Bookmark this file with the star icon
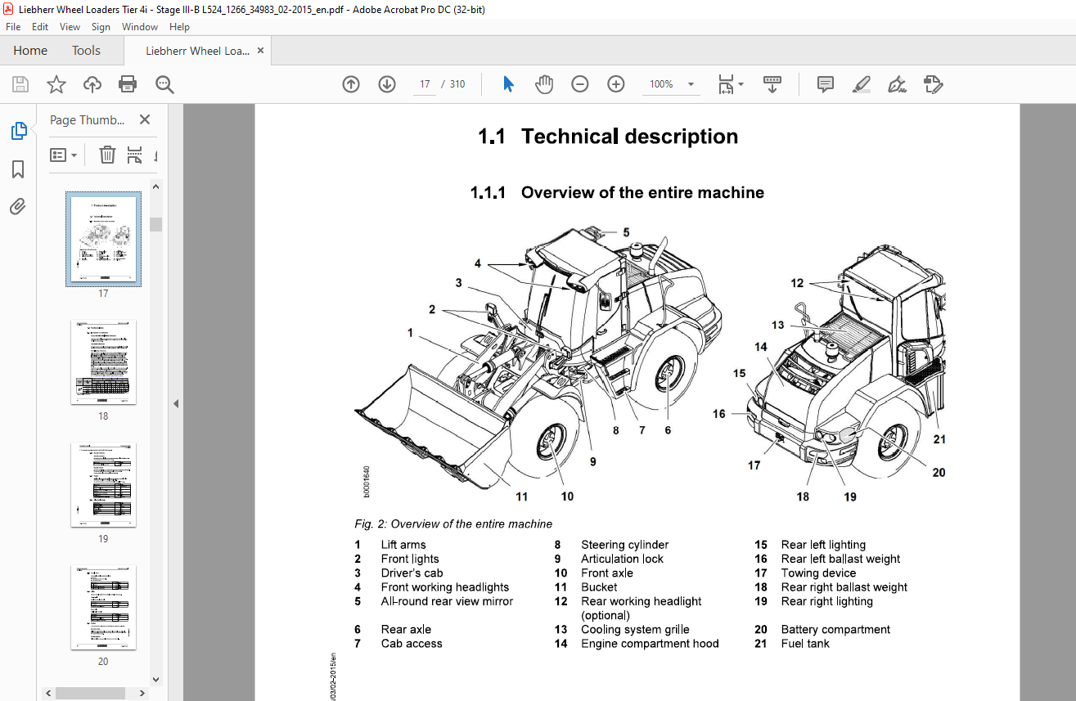This screenshot has height=701, width=1076. coord(56,84)
